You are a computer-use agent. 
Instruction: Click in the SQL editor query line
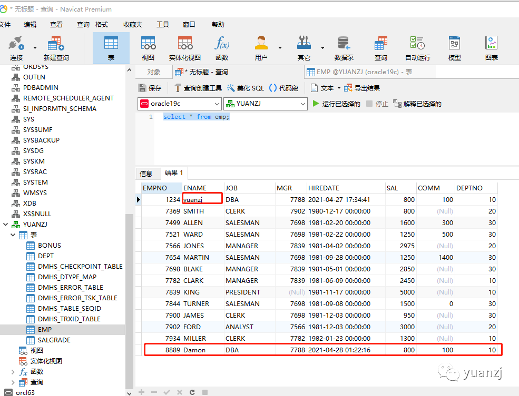pos(197,117)
